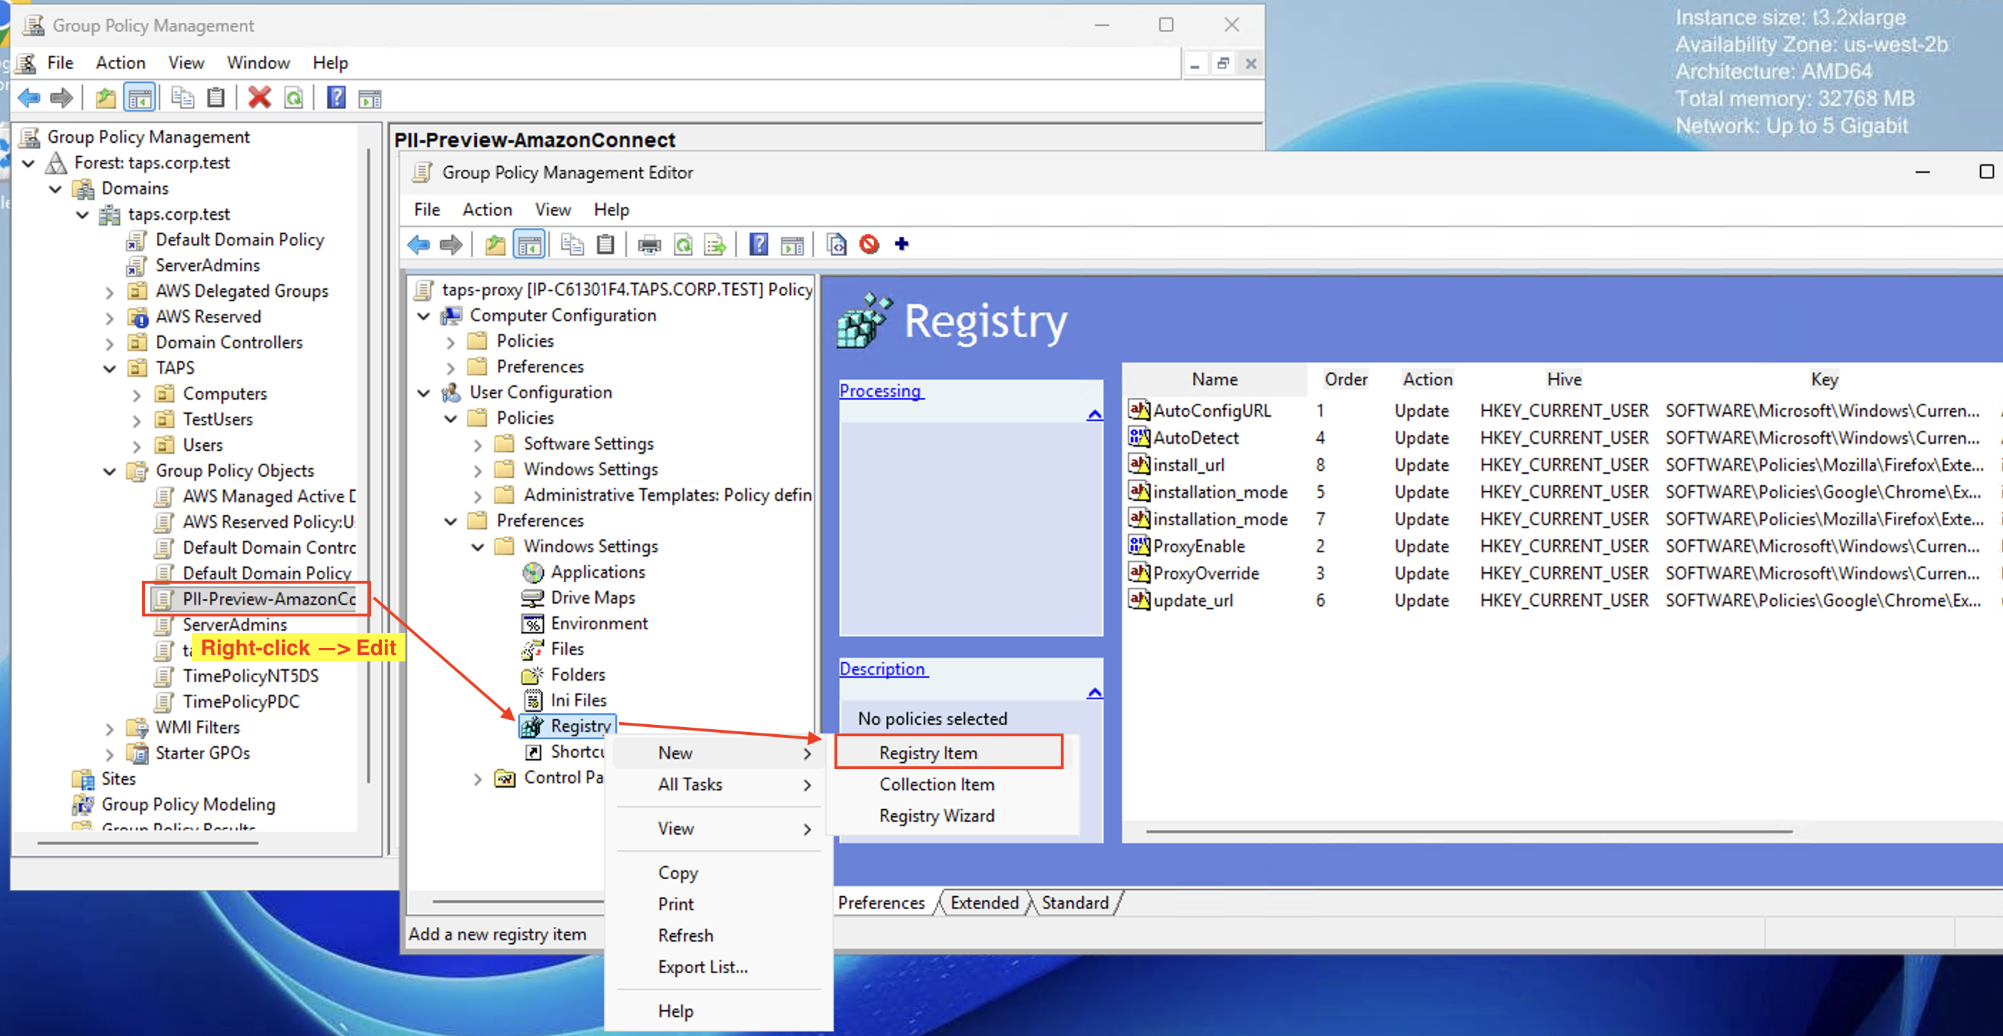This screenshot has height=1036, width=2003.
Task: Click Refresh in context menu
Action: pos(685,935)
